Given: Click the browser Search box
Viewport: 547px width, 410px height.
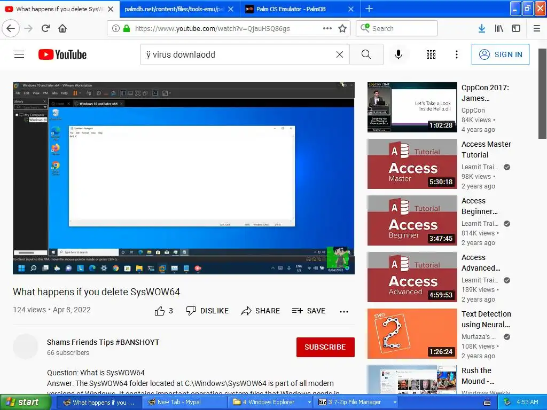Looking at the screenshot, I should click(x=397, y=28).
